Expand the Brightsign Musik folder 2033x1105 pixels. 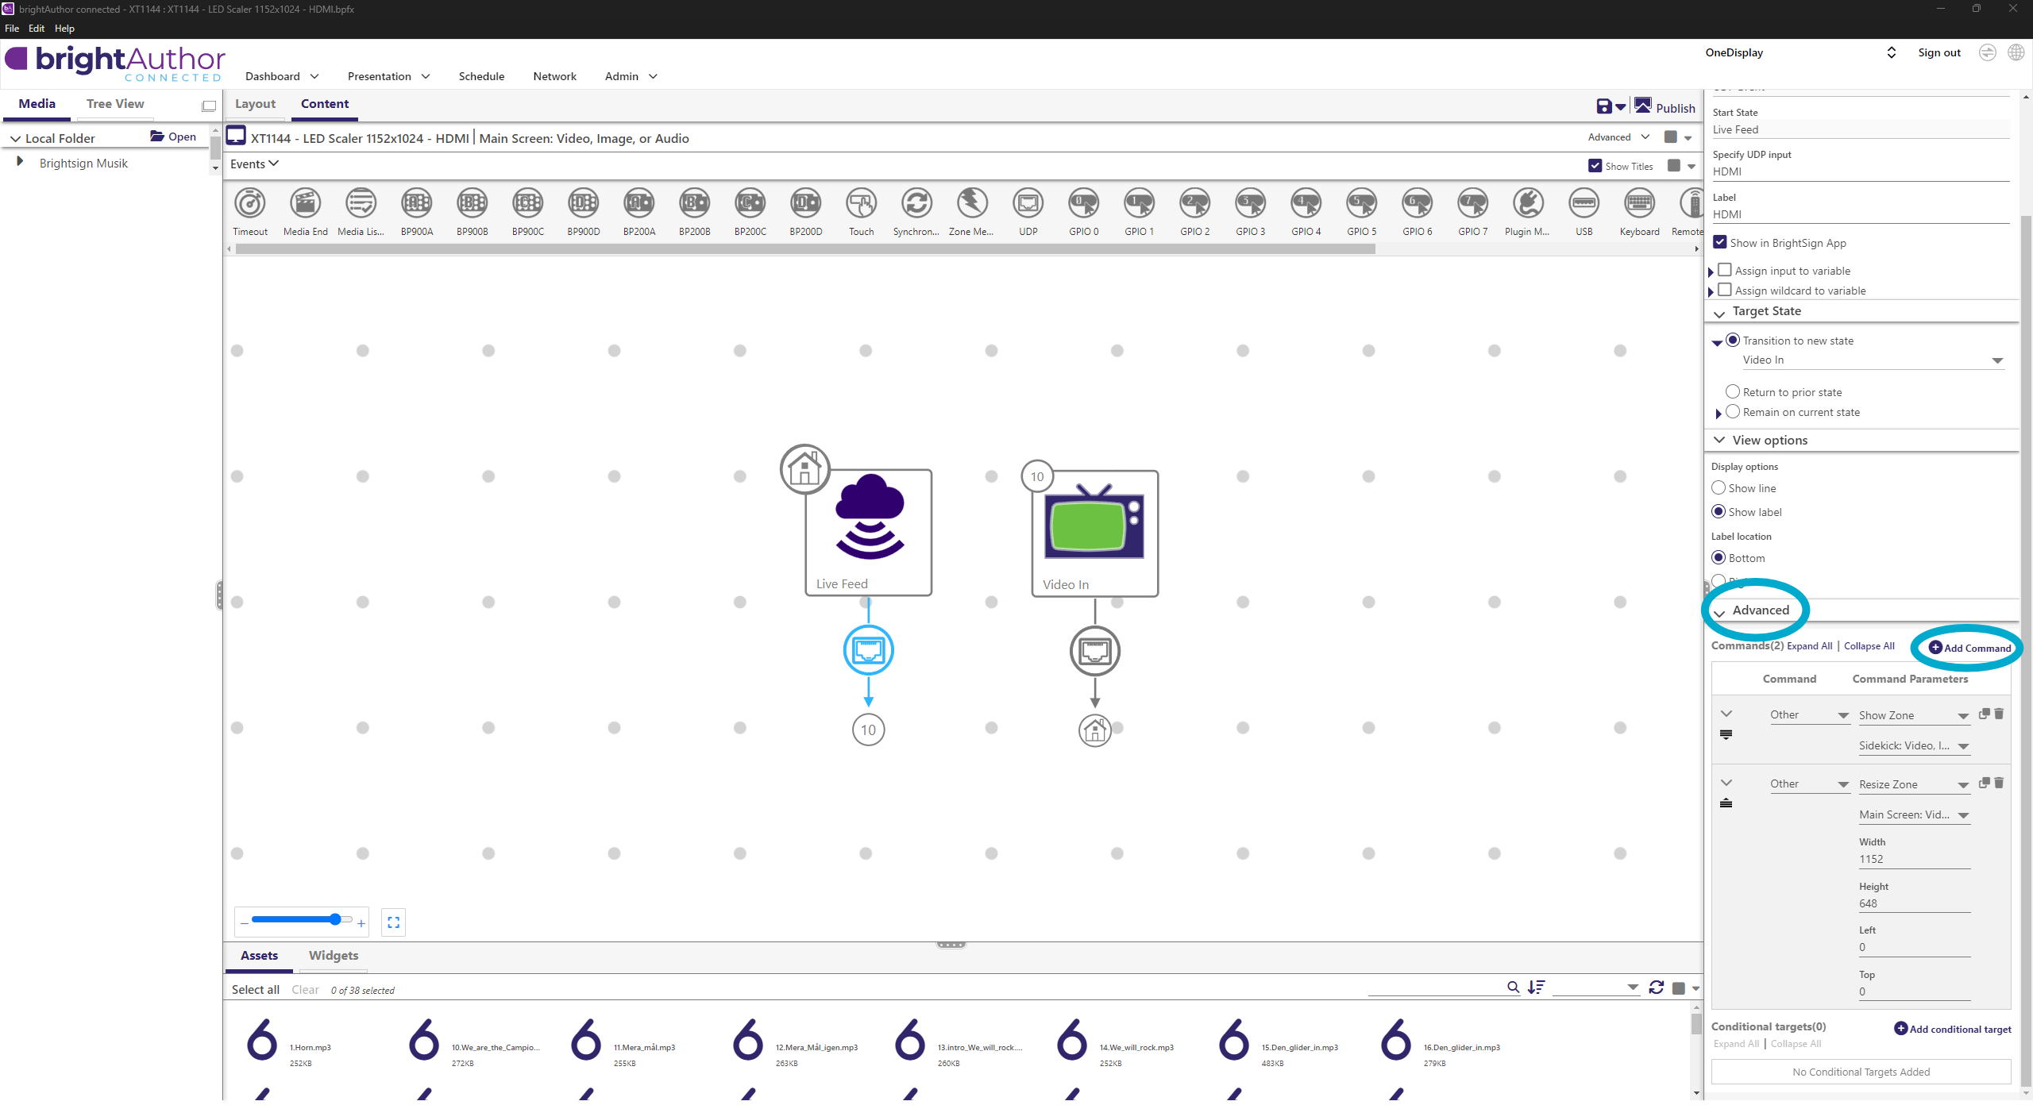(21, 162)
